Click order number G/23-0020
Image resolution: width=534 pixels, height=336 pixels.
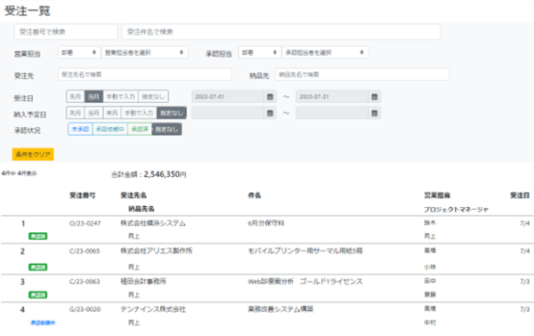pos(85,309)
